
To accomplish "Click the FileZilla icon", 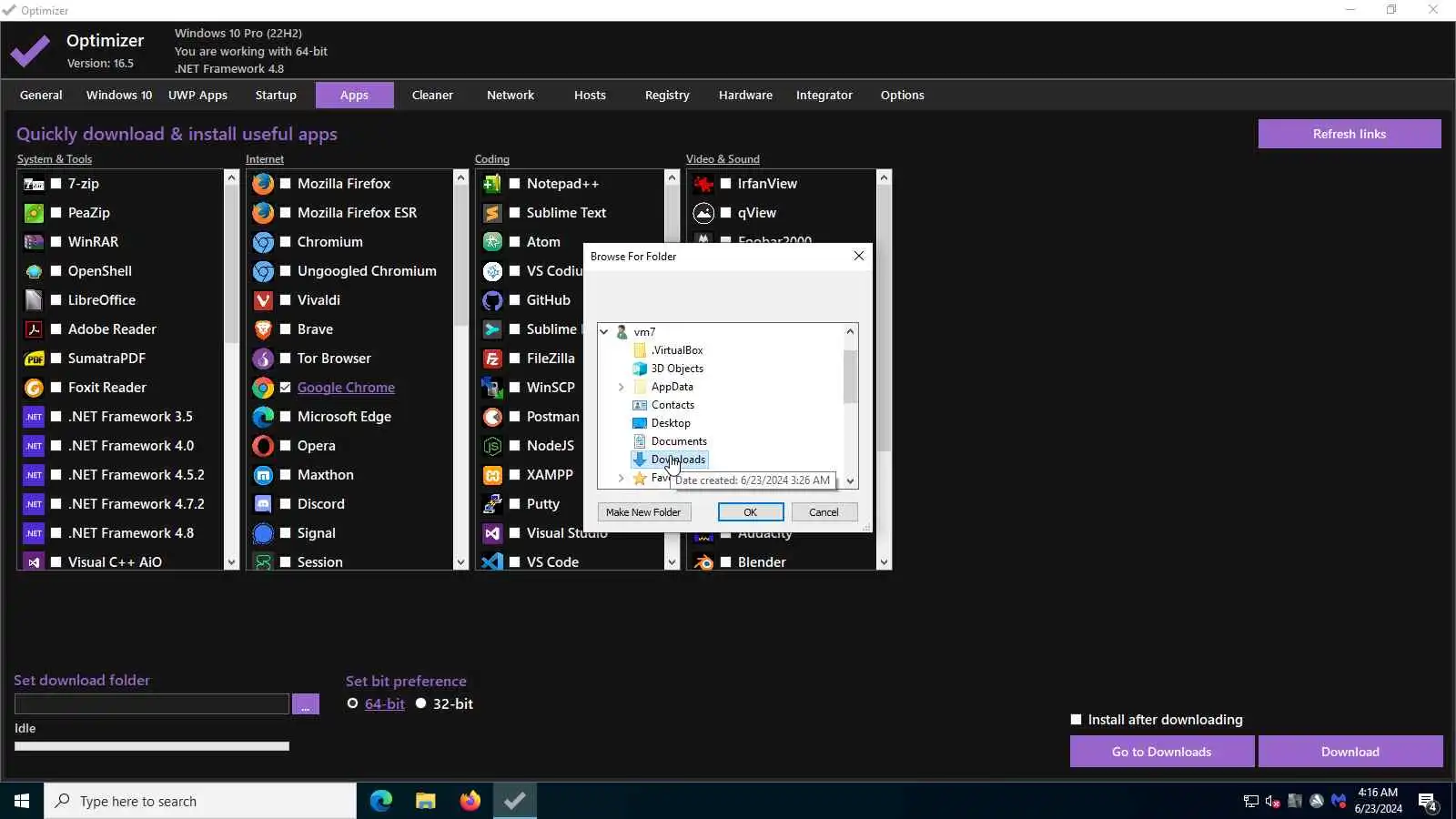I will click(492, 359).
